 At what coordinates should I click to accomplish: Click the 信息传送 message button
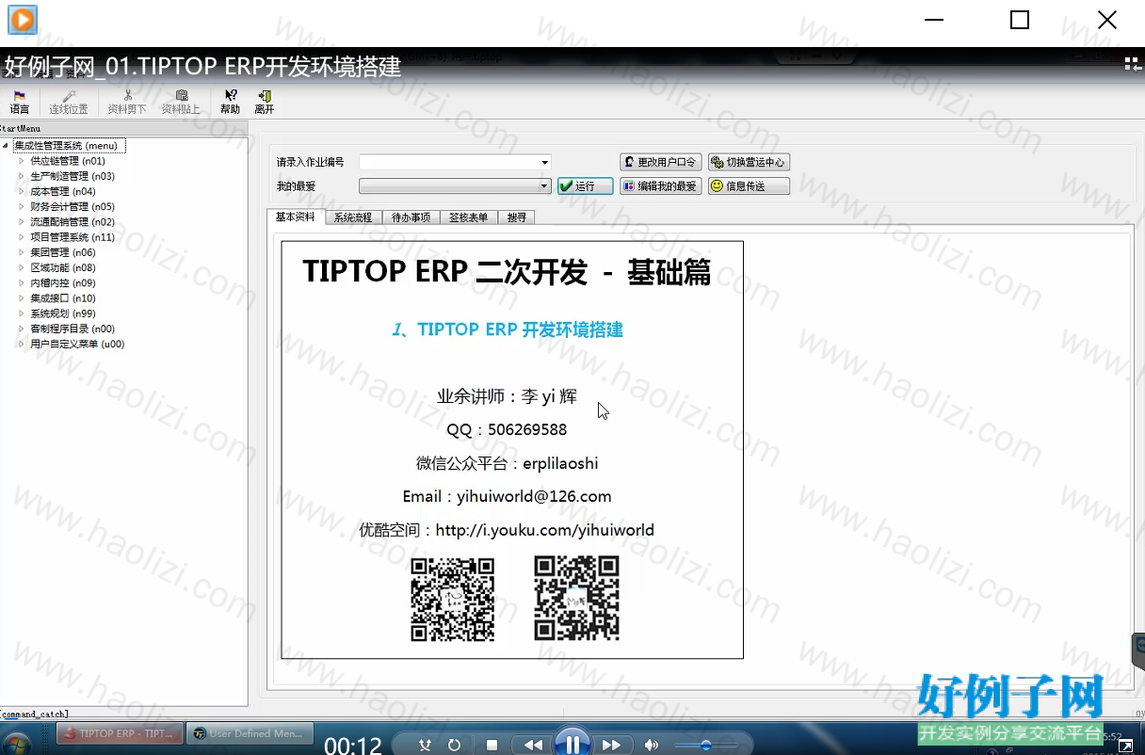749,186
